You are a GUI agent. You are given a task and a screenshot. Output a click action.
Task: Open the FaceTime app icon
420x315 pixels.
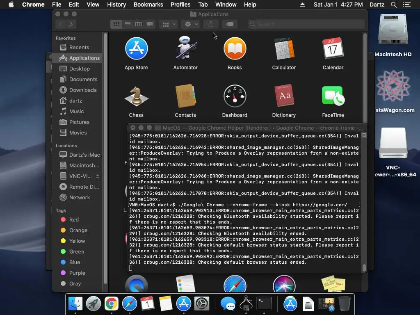coord(333,96)
